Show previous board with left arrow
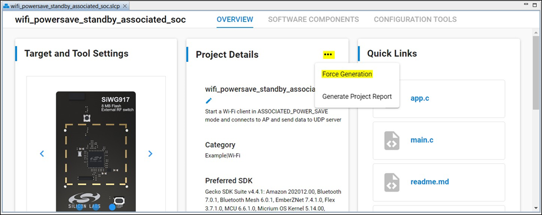542x215 pixels. point(42,153)
